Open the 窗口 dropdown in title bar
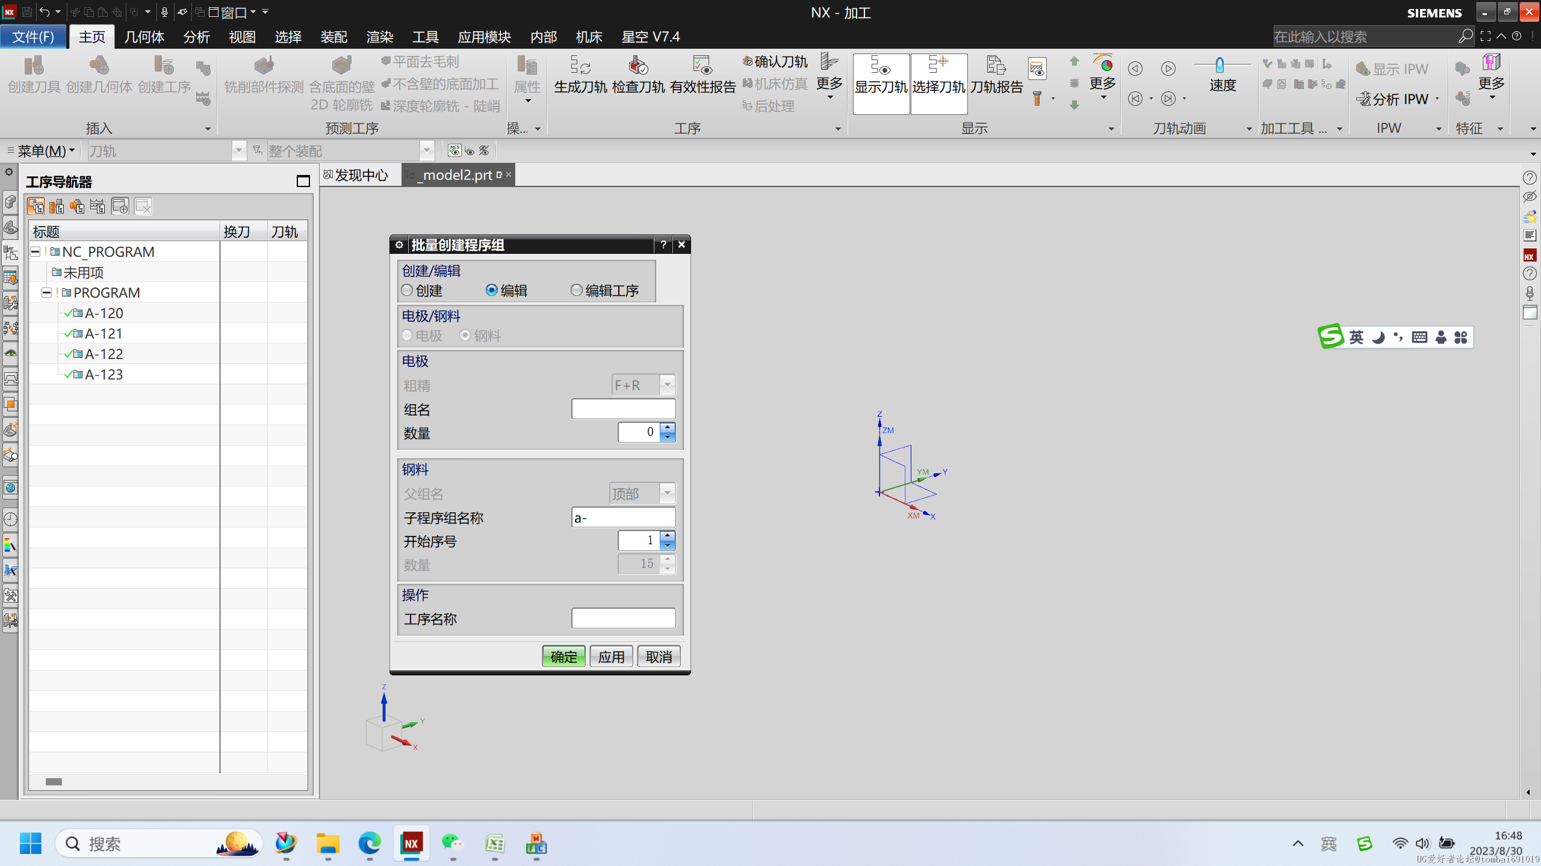1541x866 pixels. click(x=232, y=12)
